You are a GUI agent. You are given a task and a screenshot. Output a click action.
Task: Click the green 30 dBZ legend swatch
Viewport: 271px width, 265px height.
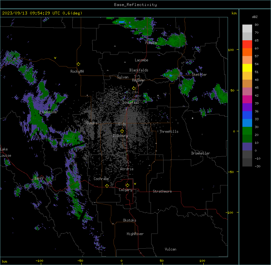click(x=247, y=131)
